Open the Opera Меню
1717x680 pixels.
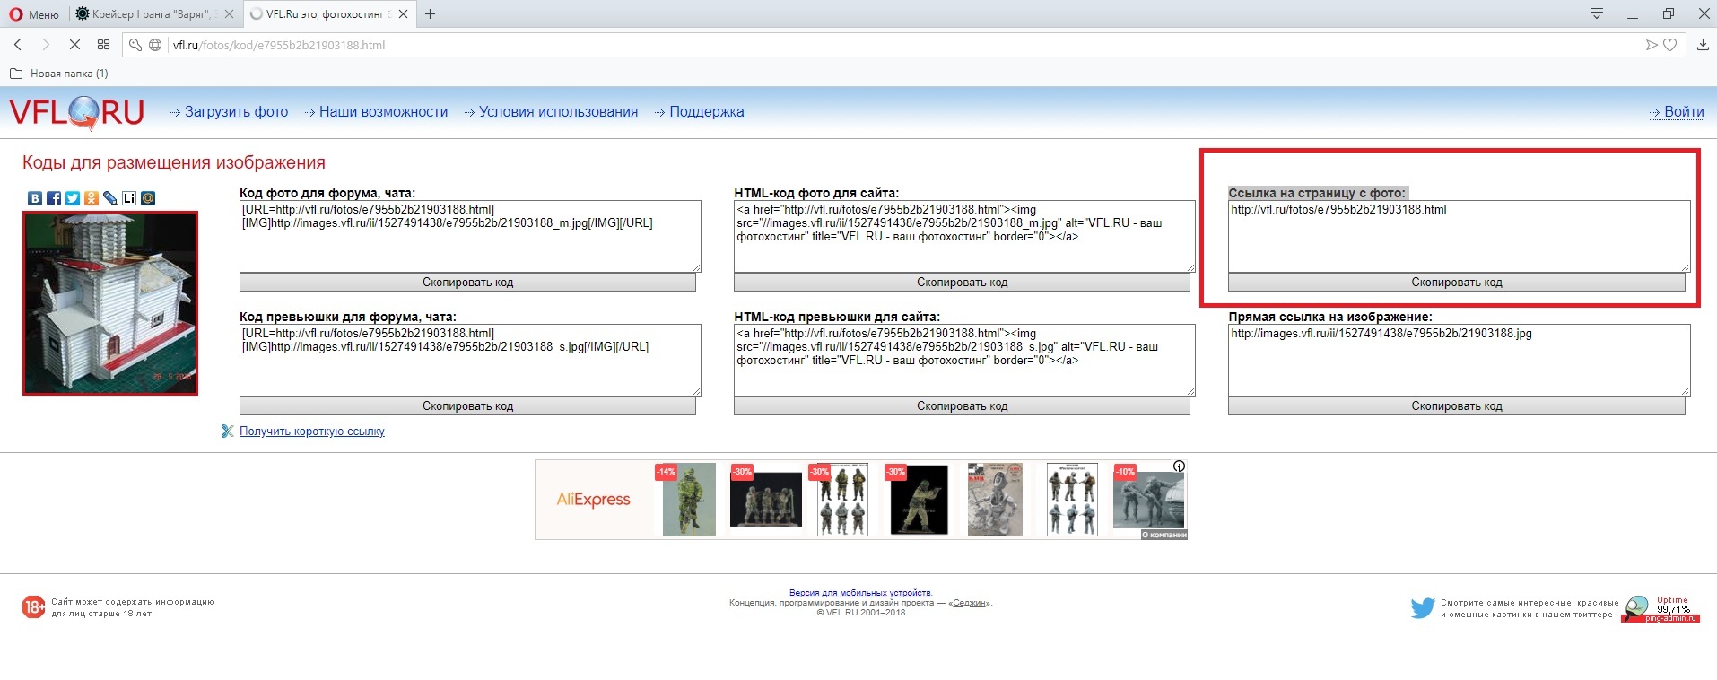click(x=34, y=14)
